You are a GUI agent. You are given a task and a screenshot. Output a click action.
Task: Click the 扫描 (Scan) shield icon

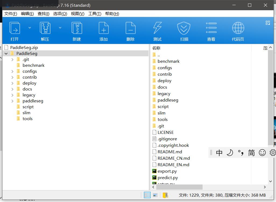tap(184, 28)
